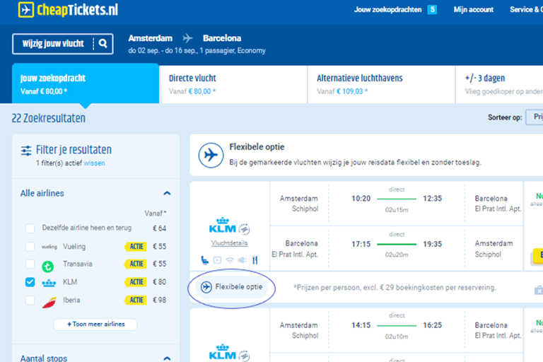543x362 pixels.
Task: Uncheck the KLM airline checkbox
Action: tap(30, 282)
